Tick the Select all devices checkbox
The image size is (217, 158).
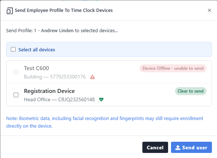click(13, 50)
